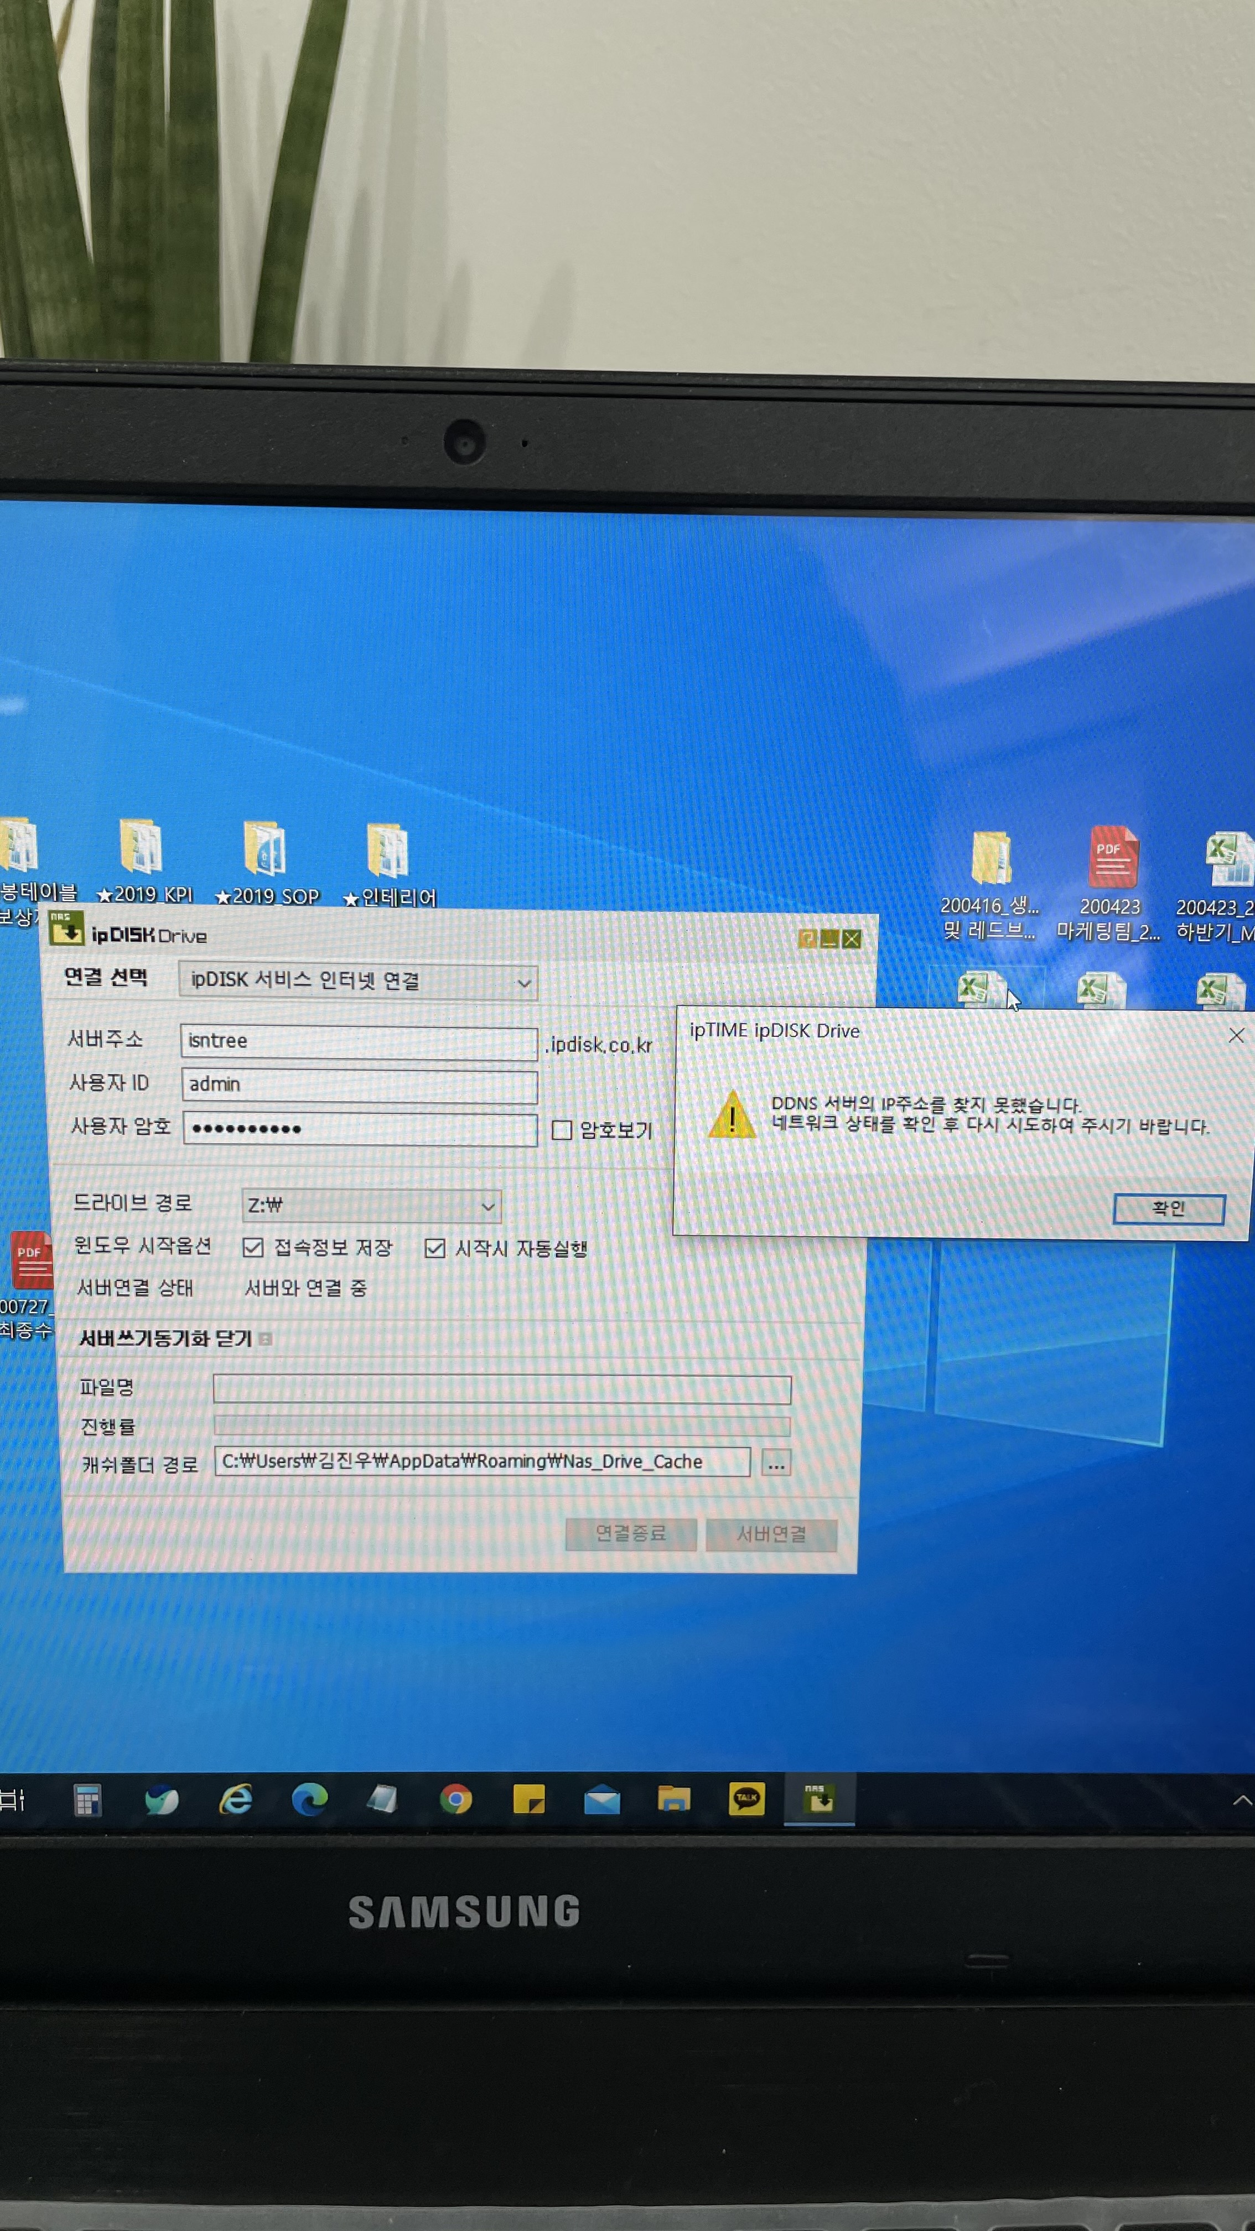Browse cache folder with the ... button
The width and height of the screenshot is (1255, 2231).
(x=776, y=1463)
